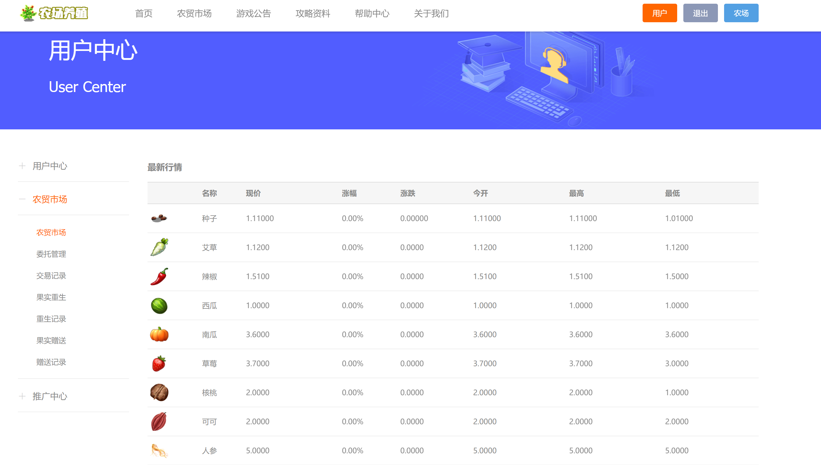Click the pumpkin (南瓜) icon
This screenshot has height=465, width=821.
pos(159,334)
